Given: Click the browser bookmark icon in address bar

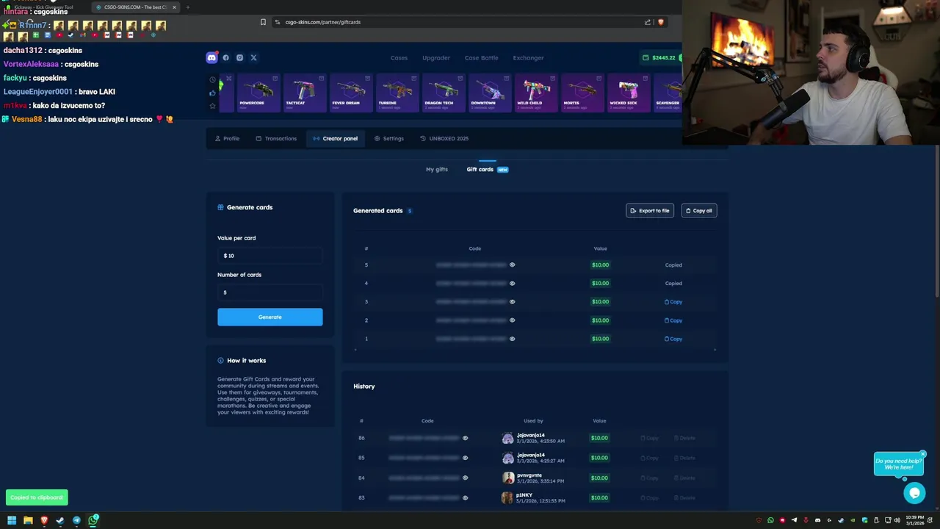Looking at the screenshot, I should 263,22.
